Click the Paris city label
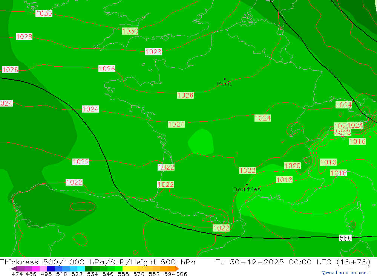This screenshot has height=276, width=377. [x=225, y=84]
